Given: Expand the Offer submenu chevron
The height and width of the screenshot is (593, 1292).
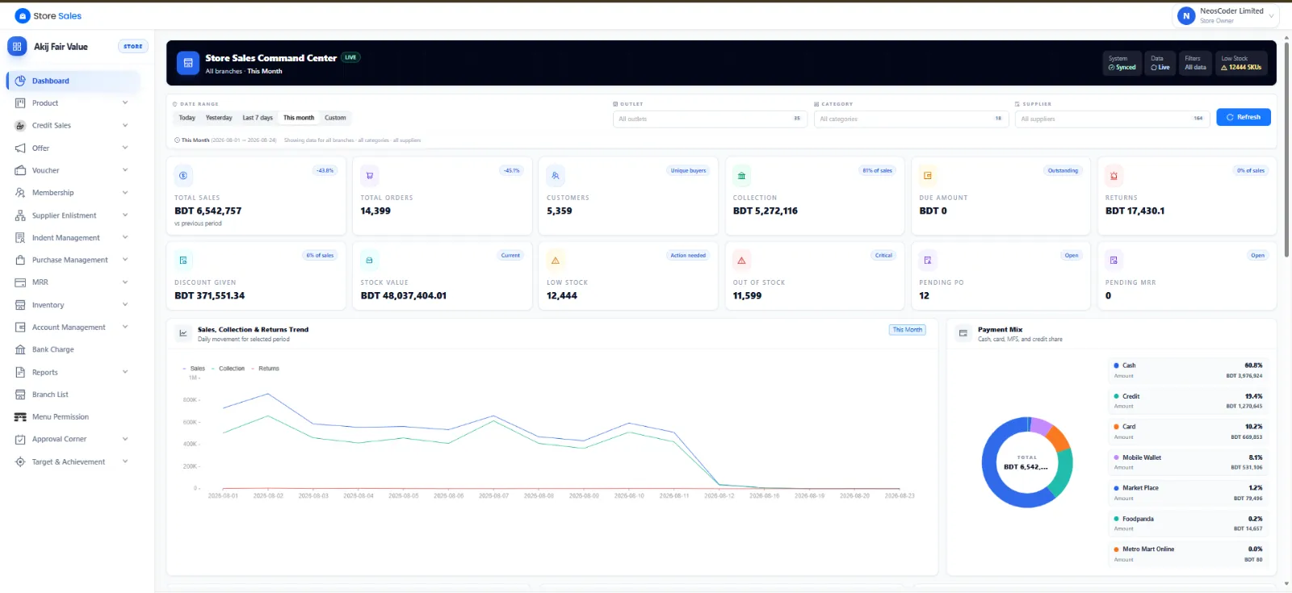Looking at the screenshot, I should (125, 148).
